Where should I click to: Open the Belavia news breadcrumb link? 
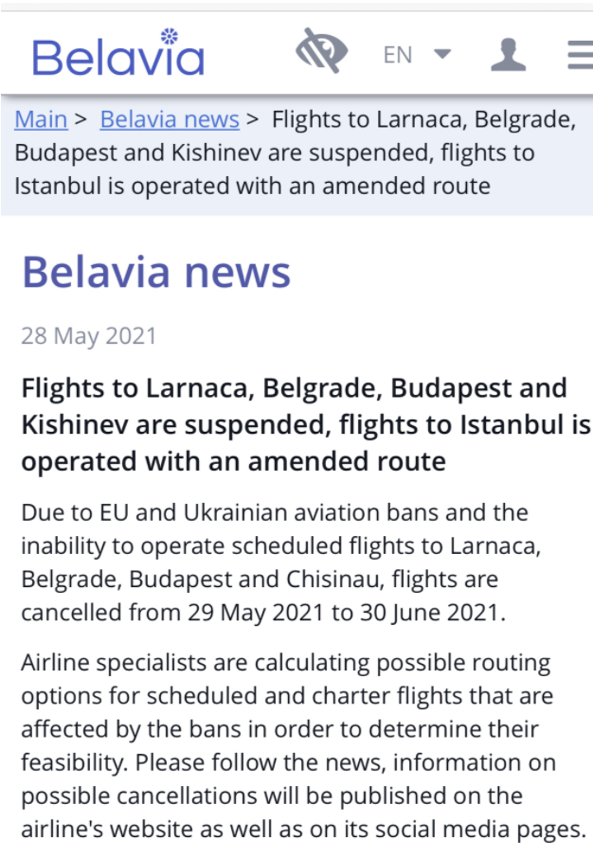pyautogui.click(x=170, y=119)
